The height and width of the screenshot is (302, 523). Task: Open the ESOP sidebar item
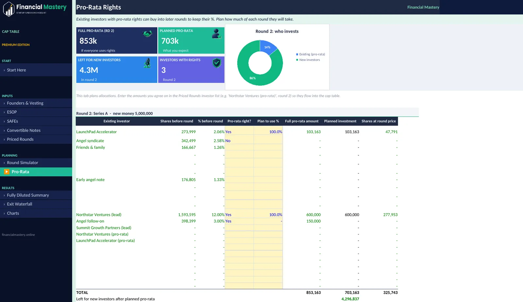coord(36,112)
